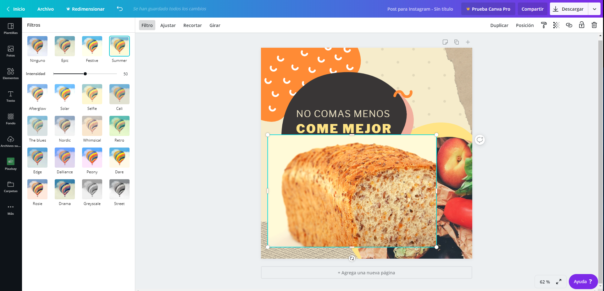The image size is (604, 291).
Task: Open the Plantillas sidebar panel
Action: [x=11, y=29]
